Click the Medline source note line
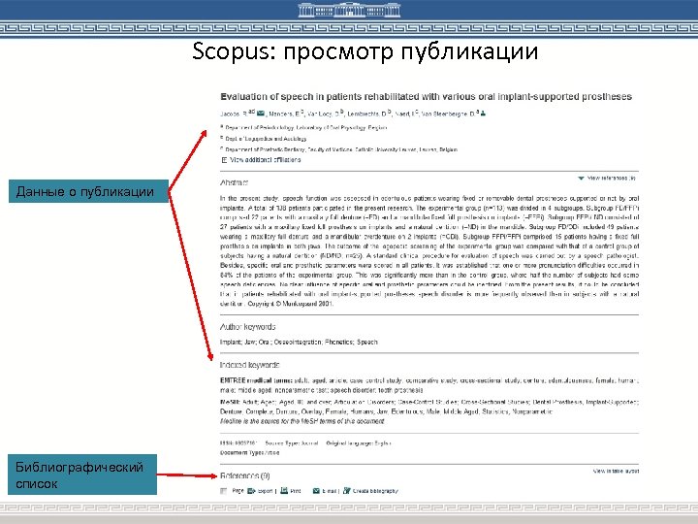698x524 pixels. (x=302, y=421)
